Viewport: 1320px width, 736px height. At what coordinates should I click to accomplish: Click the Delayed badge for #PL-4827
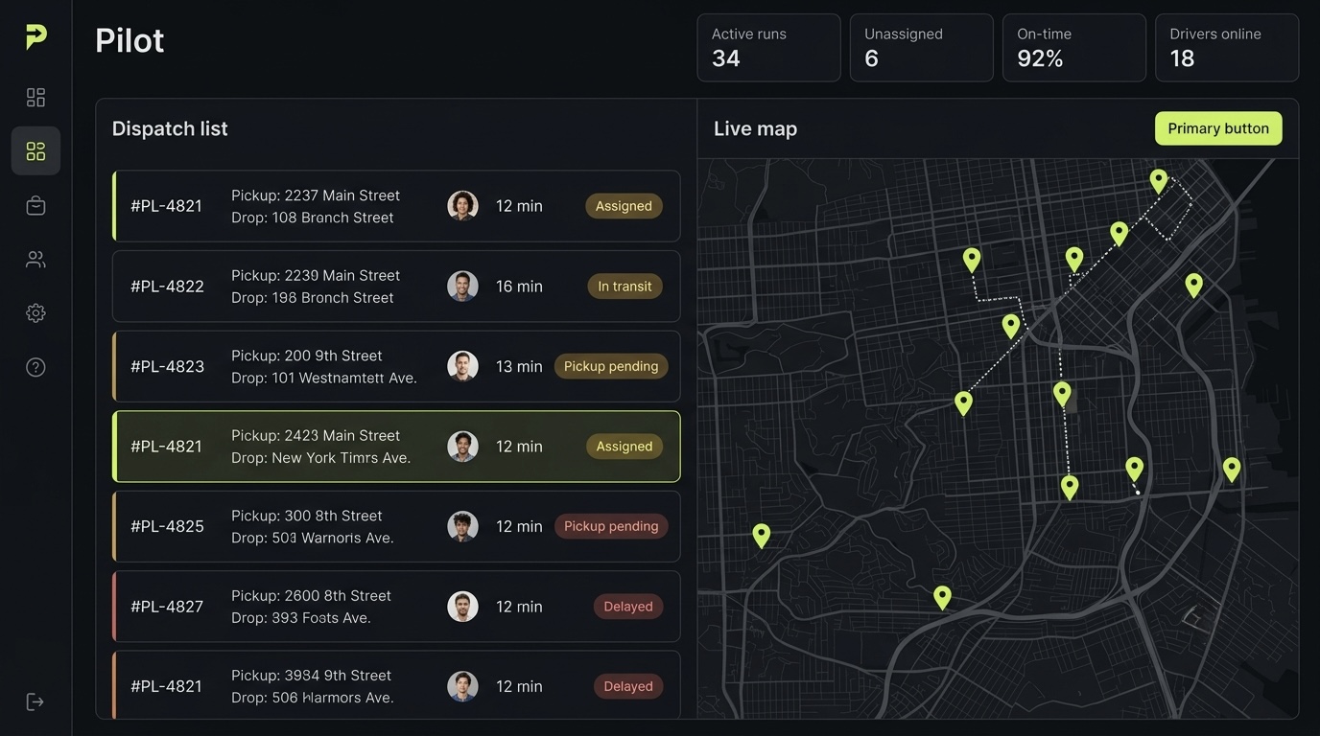[628, 607]
